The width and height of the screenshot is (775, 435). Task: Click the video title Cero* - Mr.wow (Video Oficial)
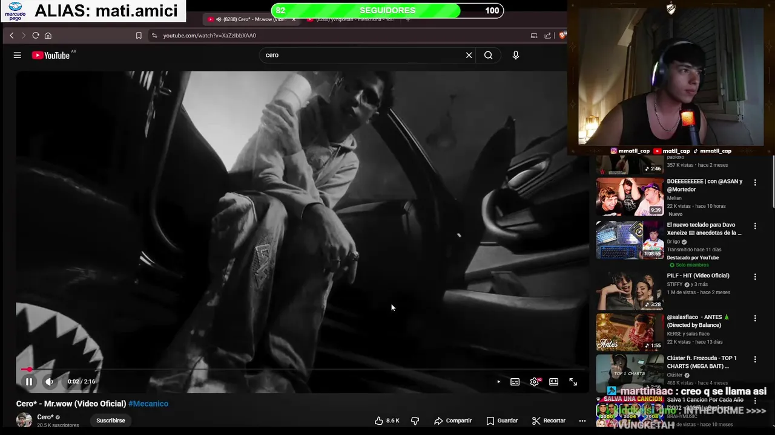point(71,404)
